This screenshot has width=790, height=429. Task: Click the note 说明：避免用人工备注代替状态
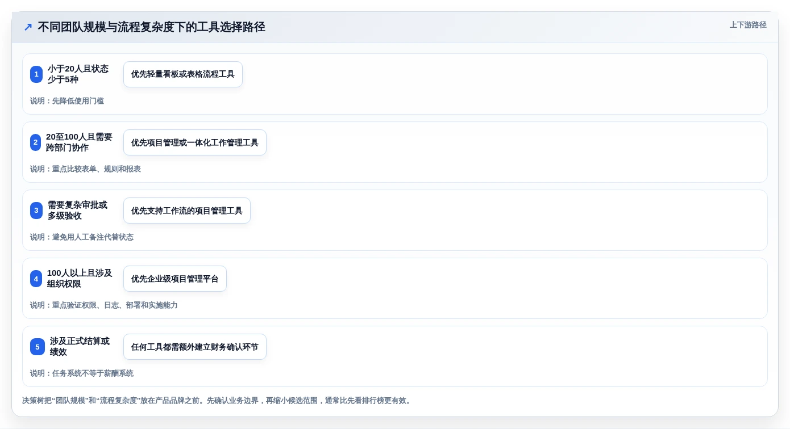pyautogui.click(x=82, y=237)
